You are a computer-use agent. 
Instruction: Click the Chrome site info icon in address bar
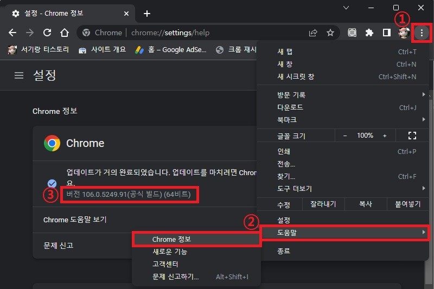coord(86,33)
